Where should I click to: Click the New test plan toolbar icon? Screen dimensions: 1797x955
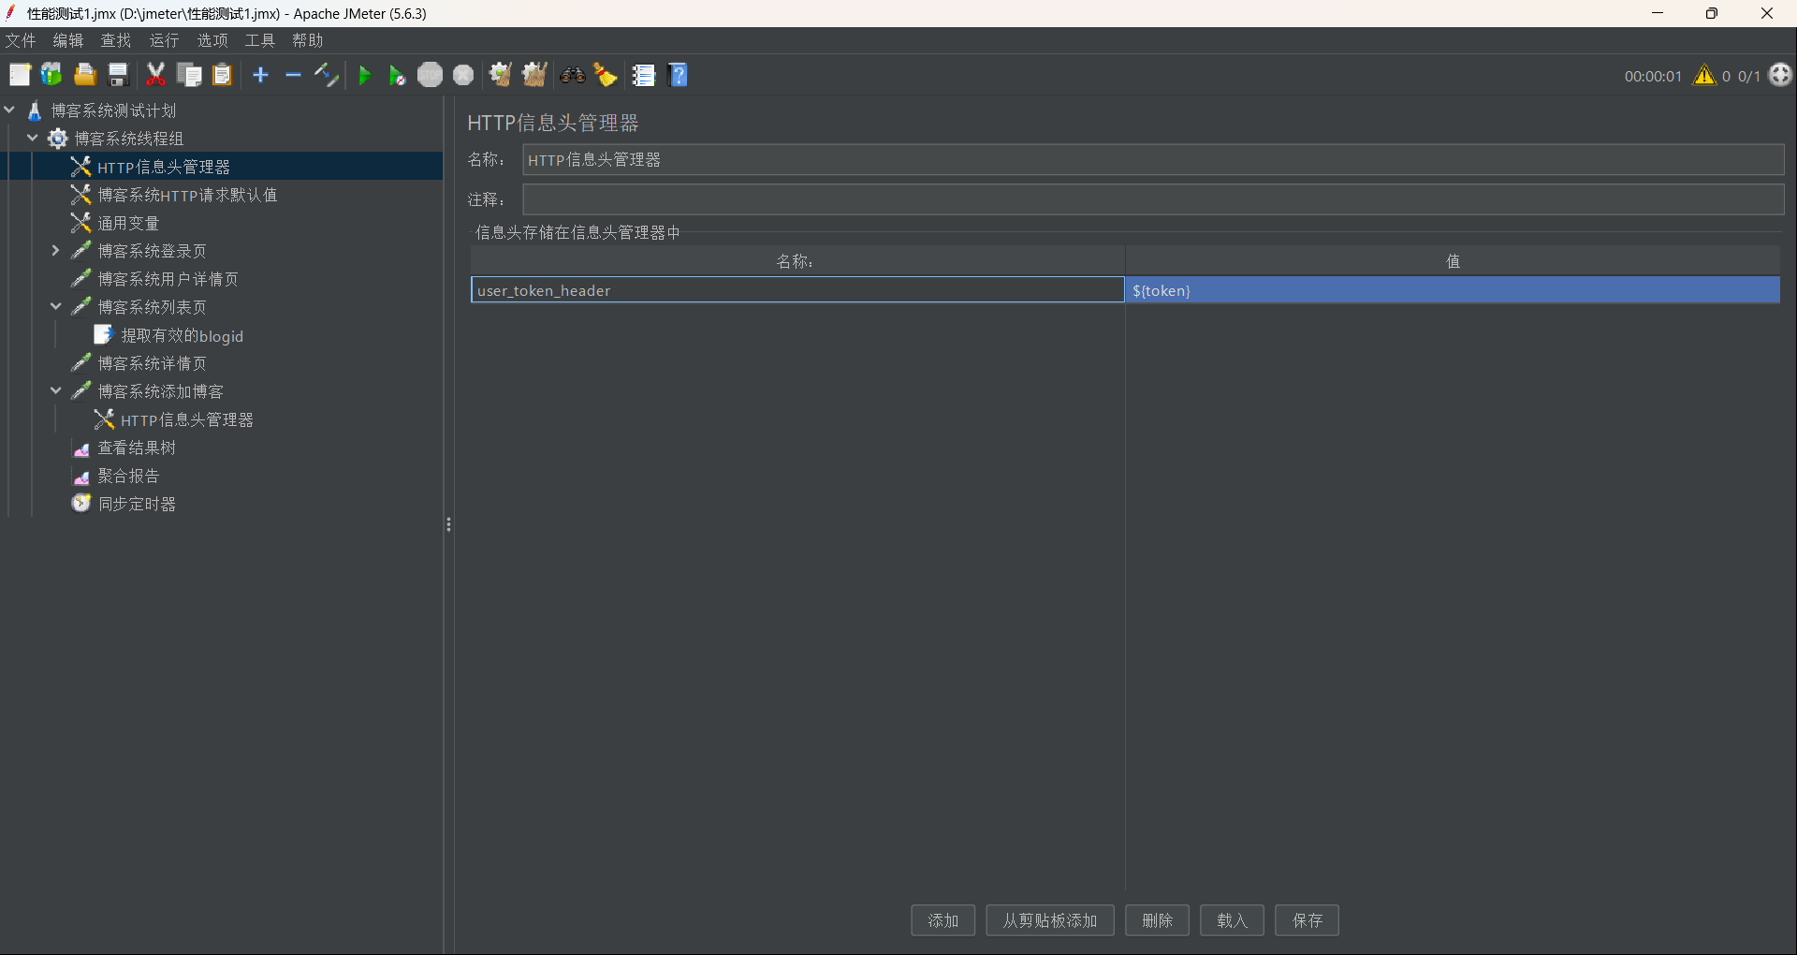click(20, 76)
